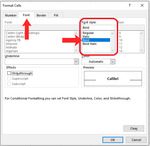The height and width of the screenshot is (146, 150).
Task: Open the Underline dropdown arrow
Action: (76, 62)
